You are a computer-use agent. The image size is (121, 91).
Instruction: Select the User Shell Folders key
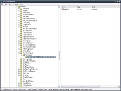(28, 81)
